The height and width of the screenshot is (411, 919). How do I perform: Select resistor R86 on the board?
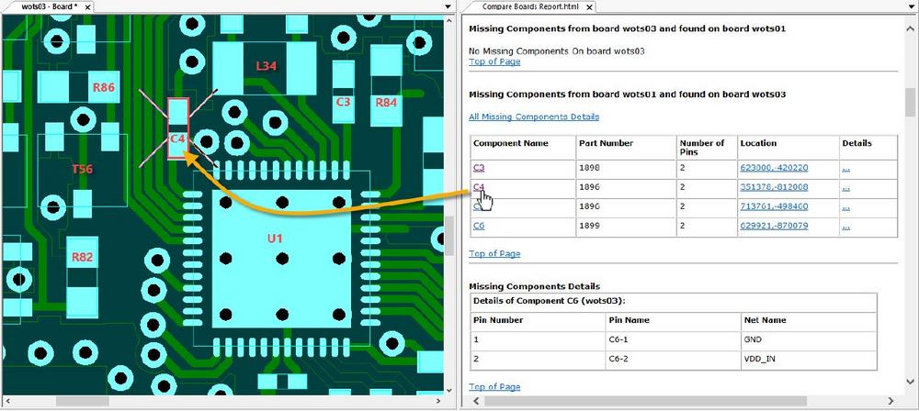coord(104,88)
